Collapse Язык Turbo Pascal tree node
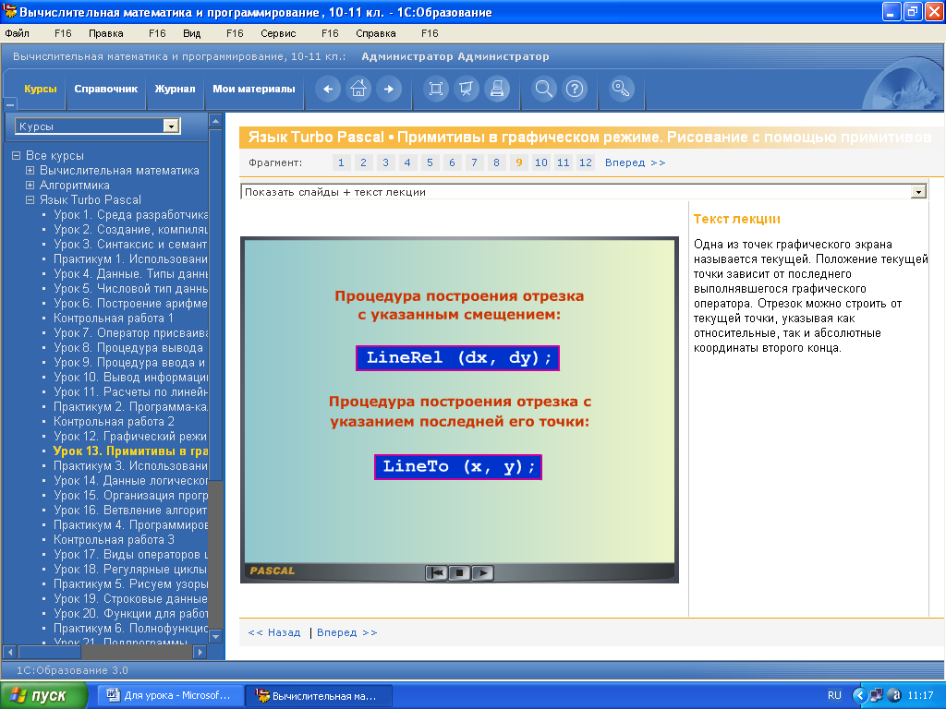This screenshot has width=946, height=709. (30, 199)
